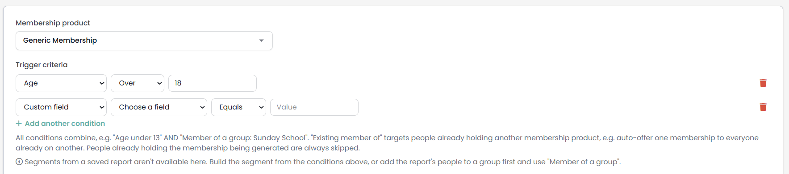This screenshot has width=789, height=174.
Task: Select the Choose a field text
Action: (144, 107)
